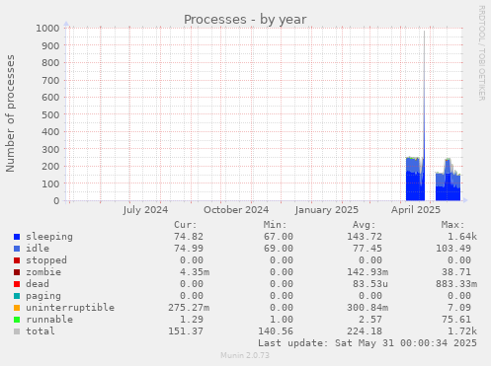The height and width of the screenshot is (366, 491).
Task: Click the total legend color swatch
Action: [x=17, y=331]
